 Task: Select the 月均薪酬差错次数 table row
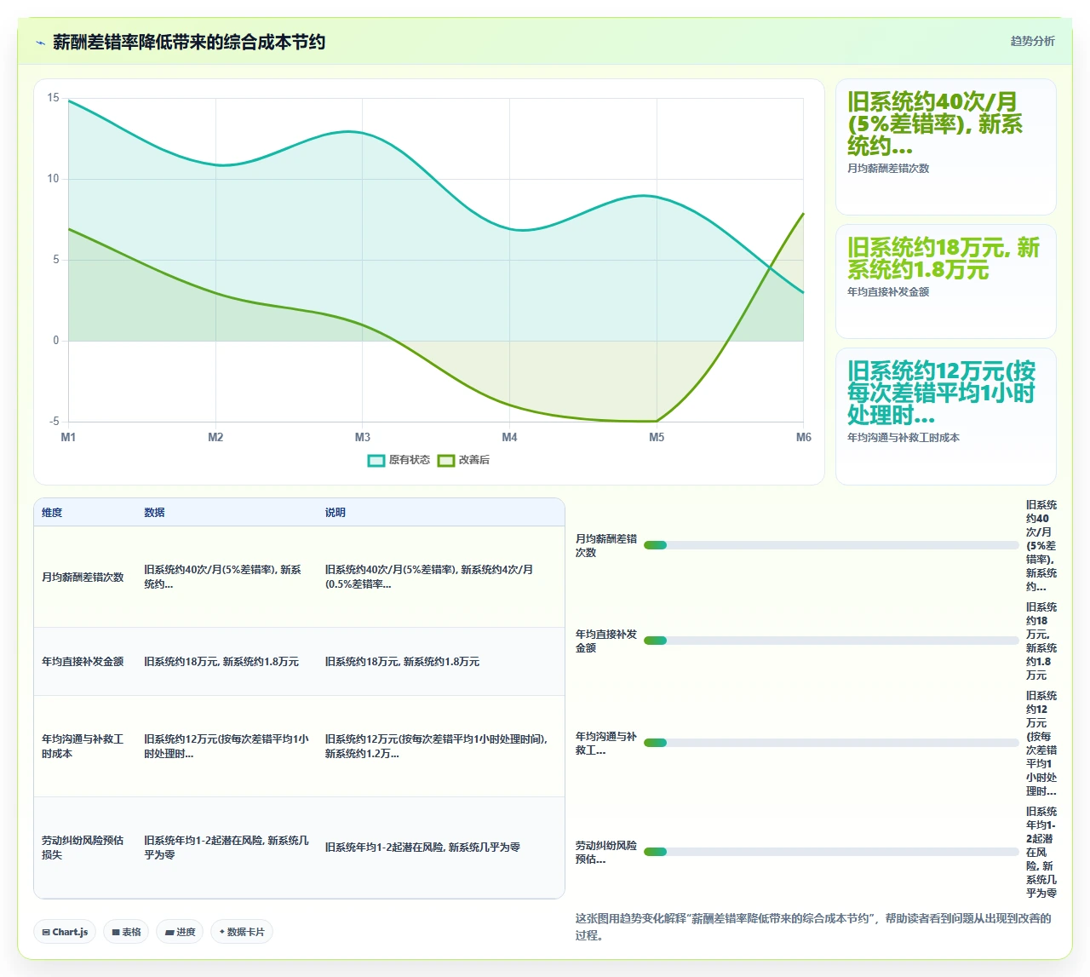(x=299, y=577)
